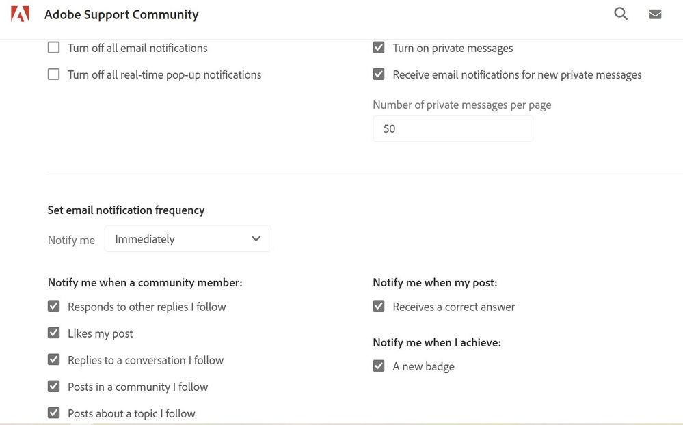Open the envelope messages icon
The height and width of the screenshot is (425, 683).
point(655,14)
